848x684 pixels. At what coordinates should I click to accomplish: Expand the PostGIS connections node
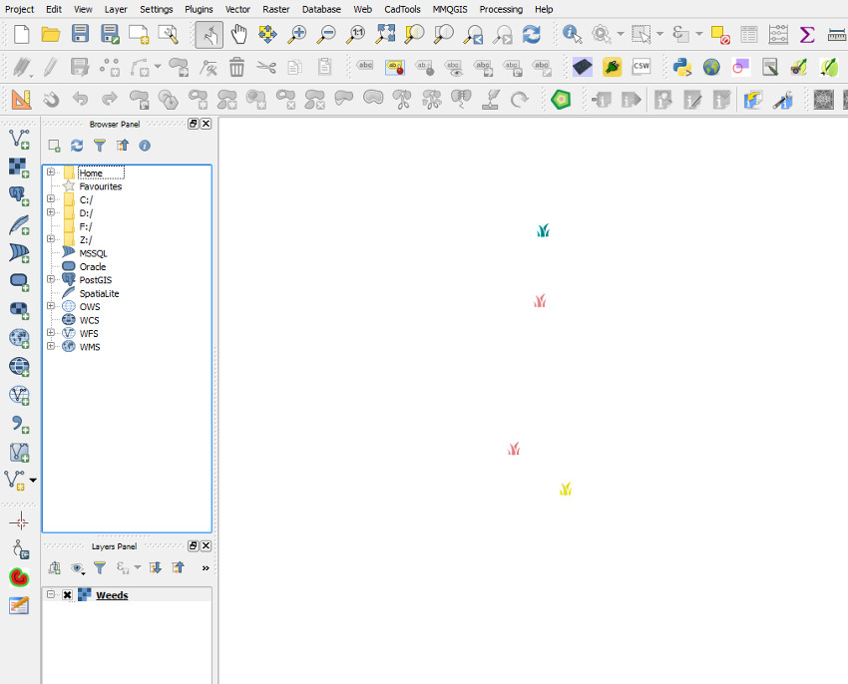pyautogui.click(x=51, y=279)
